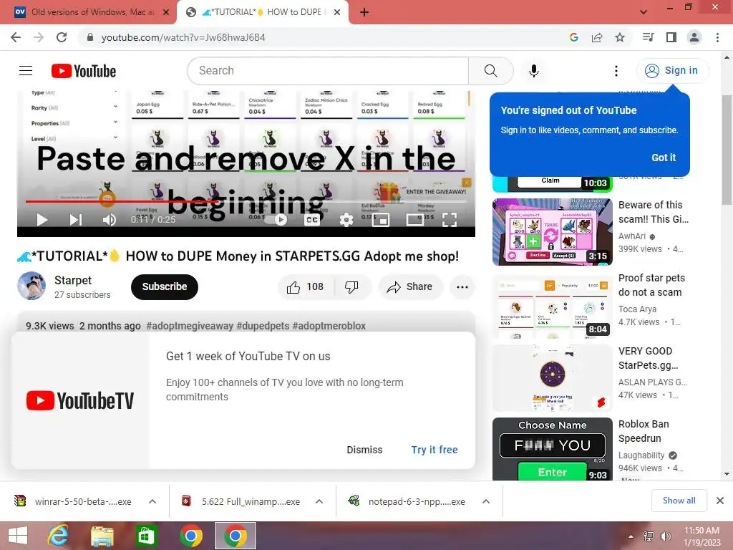
Task: Reload the current page
Action: (x=62, y=37)
